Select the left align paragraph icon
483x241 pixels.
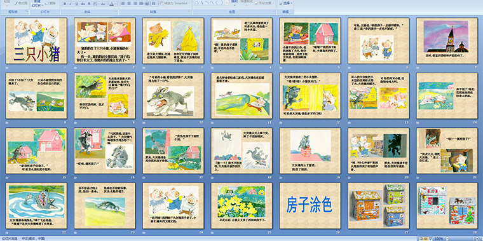pos(123,3)
